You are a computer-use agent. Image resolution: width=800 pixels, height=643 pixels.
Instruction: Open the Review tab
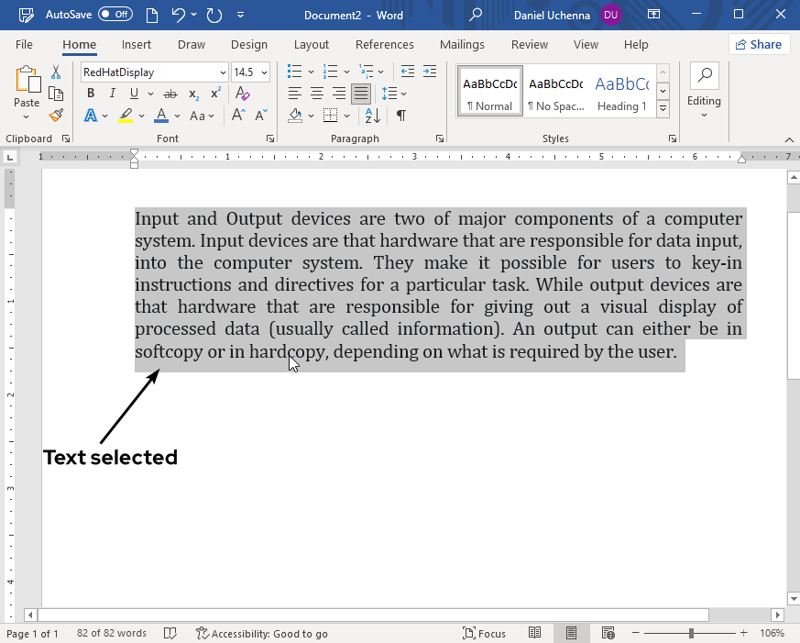pos(529,44)
